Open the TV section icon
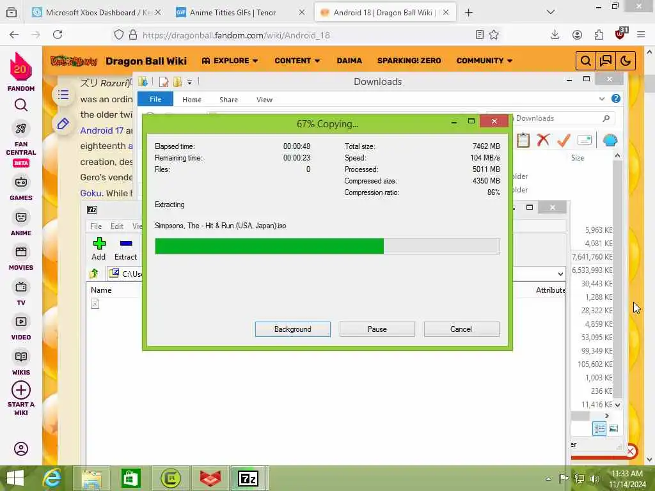 21,287
